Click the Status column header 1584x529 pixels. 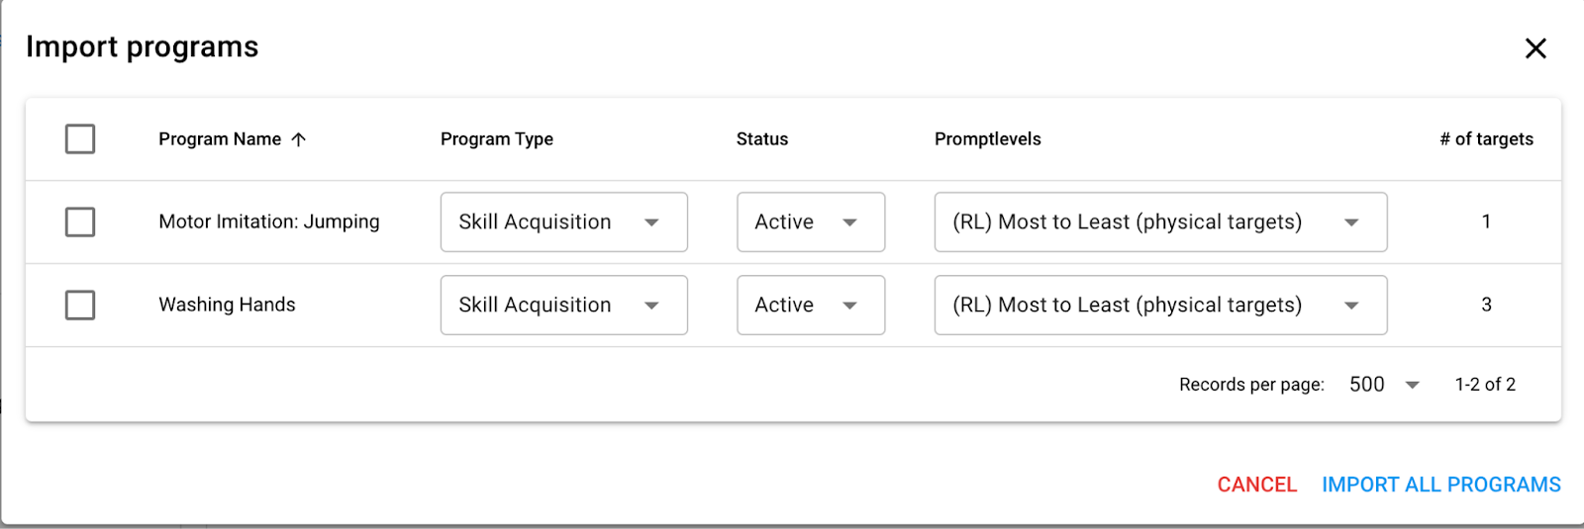pos(762,139)
